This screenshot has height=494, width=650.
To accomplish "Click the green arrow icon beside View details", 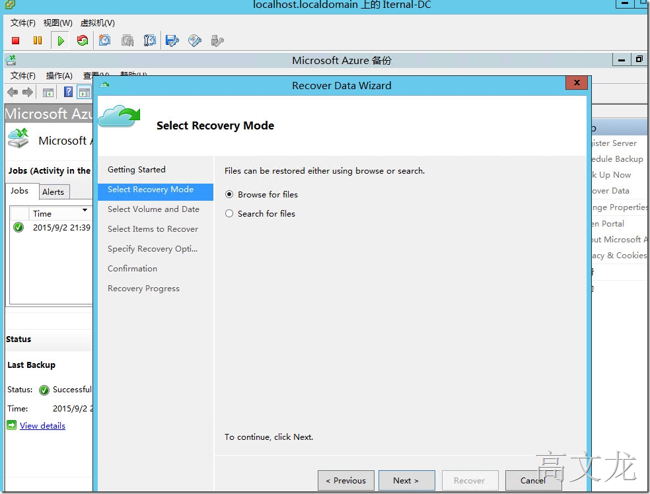I will click(x=12, y=425).
